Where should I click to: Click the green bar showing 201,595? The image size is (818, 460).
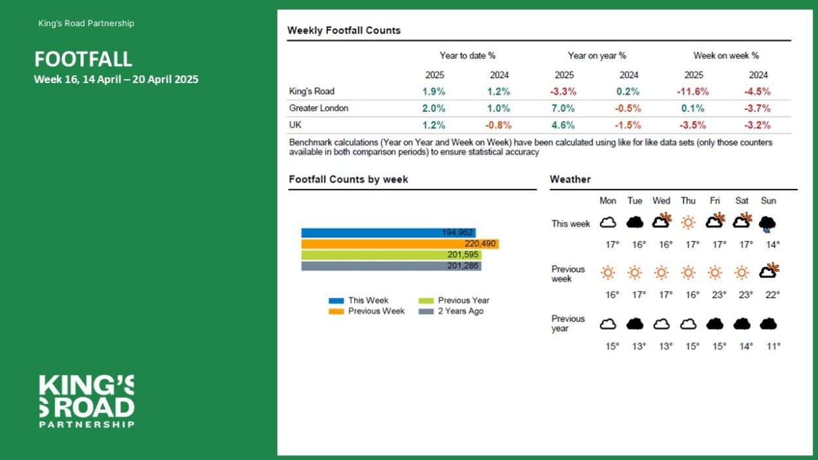coord(391,255)
